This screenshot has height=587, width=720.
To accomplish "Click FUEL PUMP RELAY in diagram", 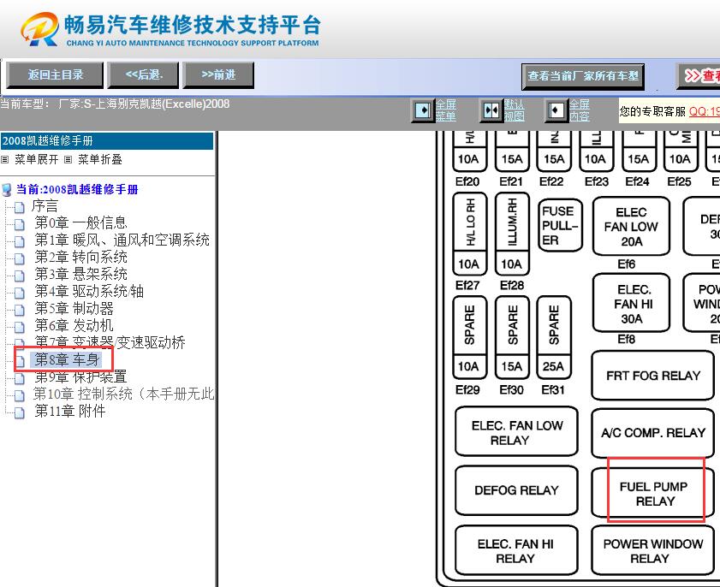I will pyautogui.click(x=653, y=494).
